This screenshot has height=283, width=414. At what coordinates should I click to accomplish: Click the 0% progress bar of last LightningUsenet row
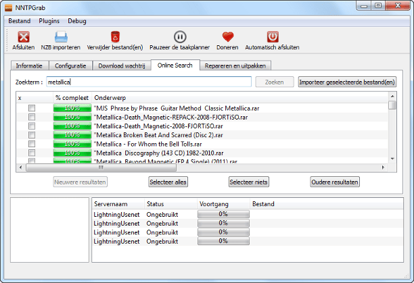point(223,241)
